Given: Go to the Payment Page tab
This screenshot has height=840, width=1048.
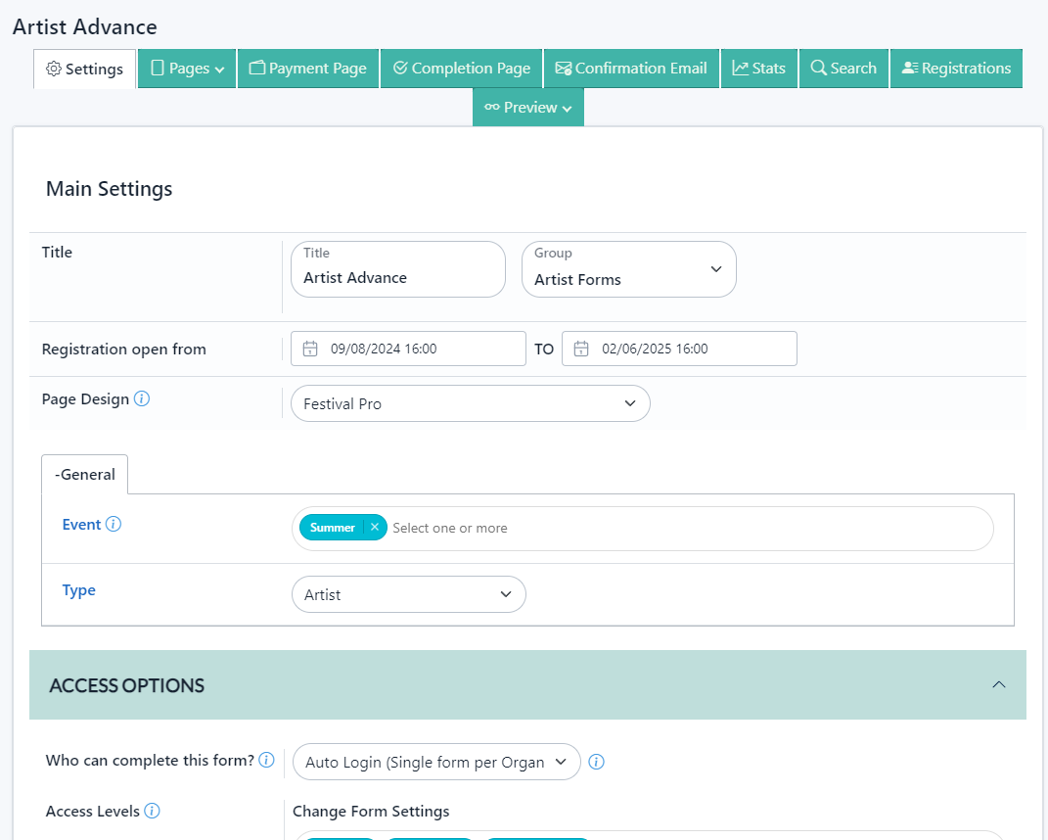Looking at the screenshot, I should [308, 69].
